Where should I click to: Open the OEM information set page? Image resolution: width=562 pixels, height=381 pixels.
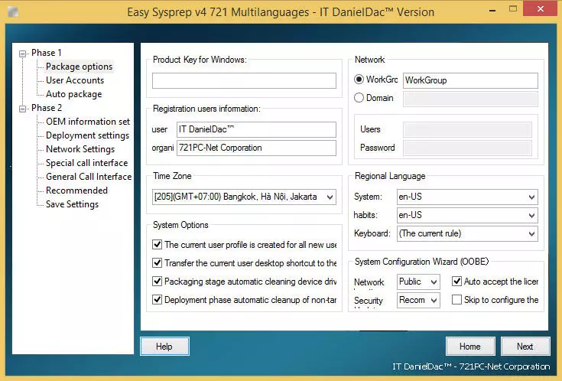[x=88, y=122]
